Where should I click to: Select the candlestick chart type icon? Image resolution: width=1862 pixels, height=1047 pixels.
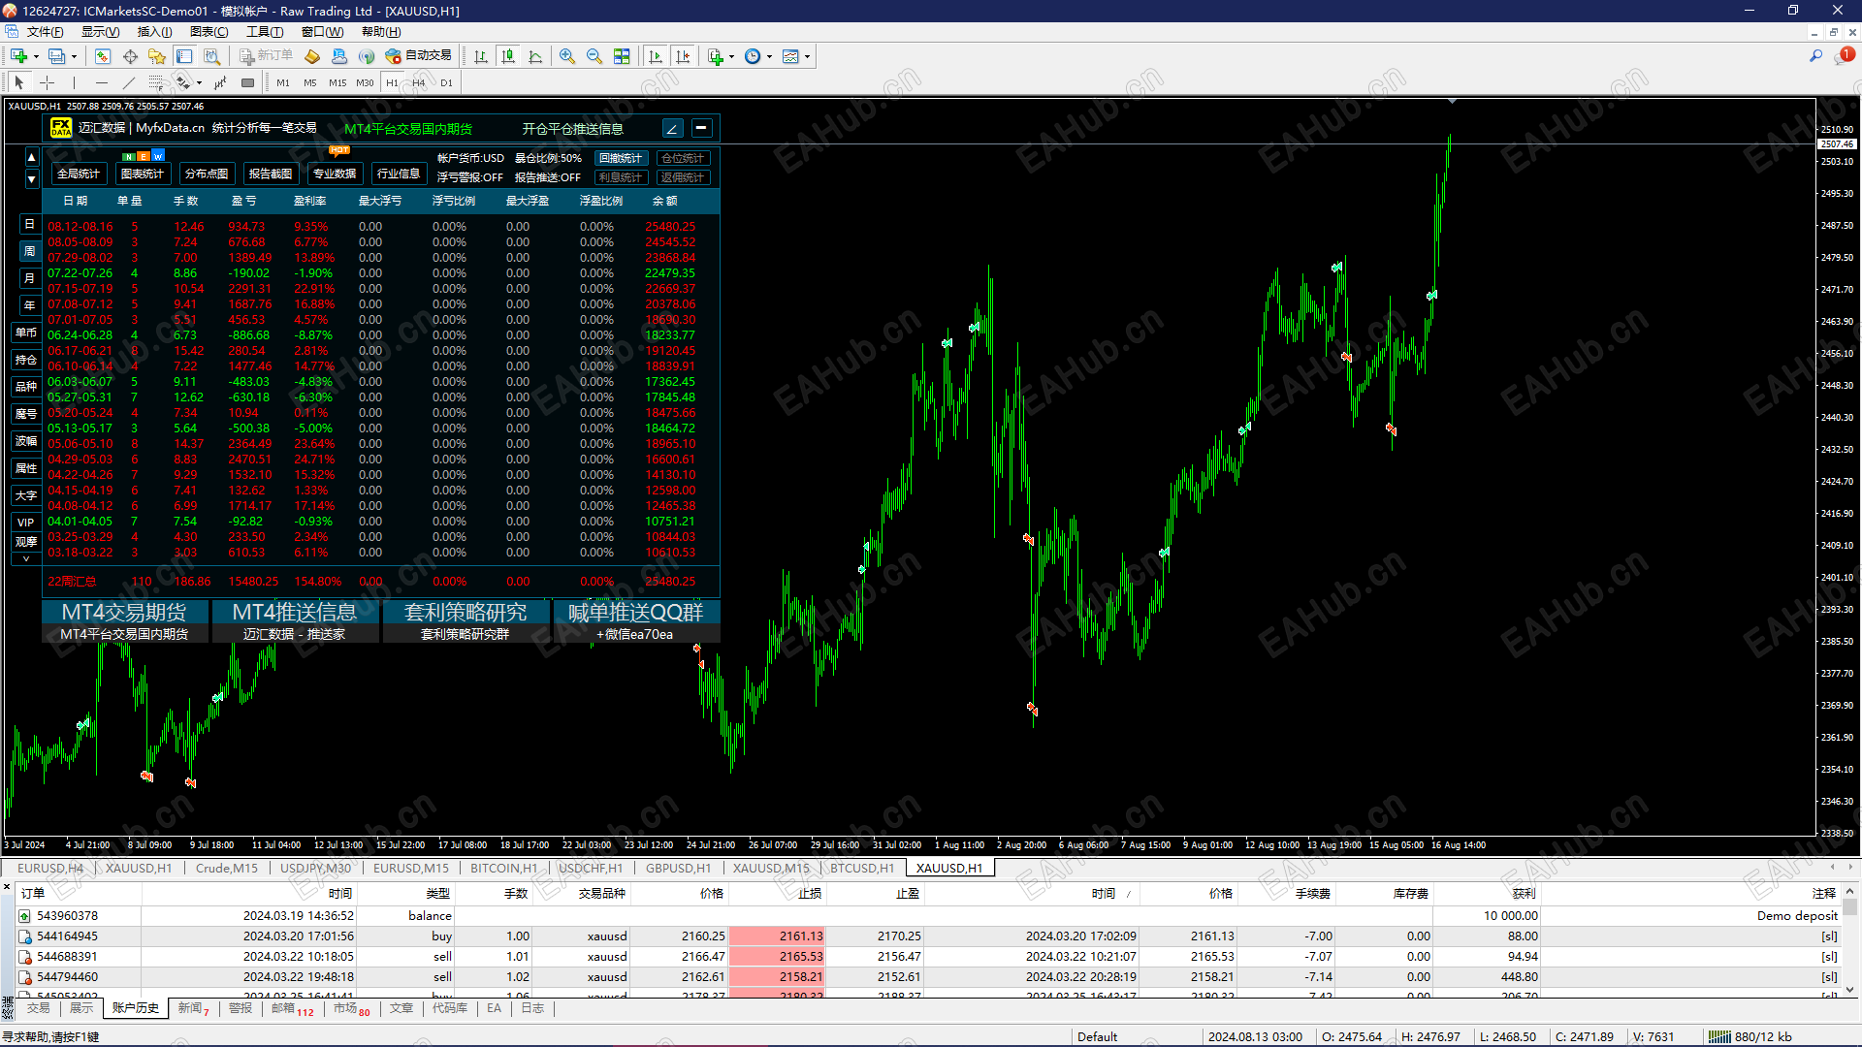tap(508, 56)
